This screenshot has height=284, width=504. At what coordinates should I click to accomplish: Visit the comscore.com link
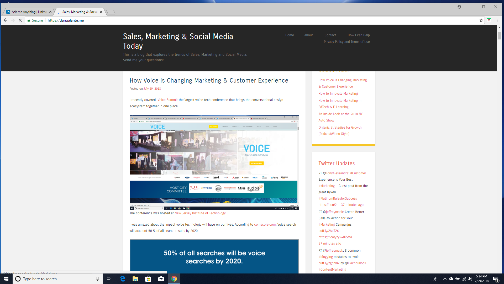pyautogui.click(x=265, y=225)
